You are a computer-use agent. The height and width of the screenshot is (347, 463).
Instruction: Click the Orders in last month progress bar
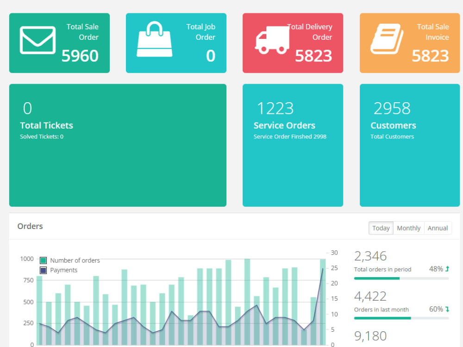(x=401, y=318)
